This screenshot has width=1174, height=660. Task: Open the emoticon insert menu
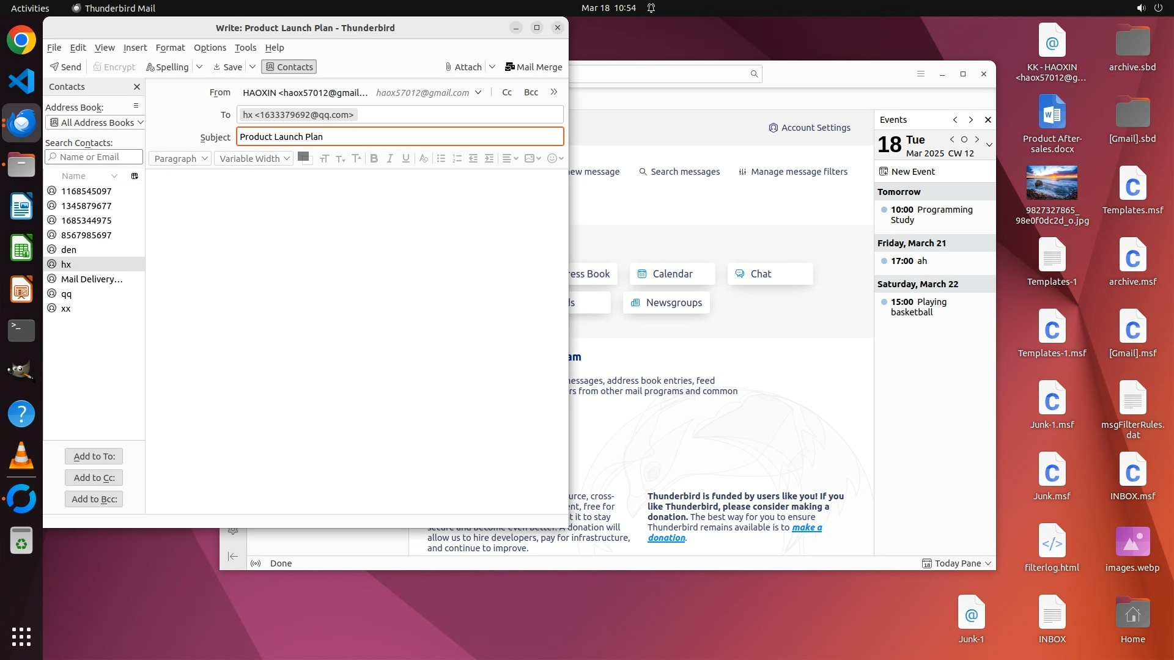coord(555,158)
